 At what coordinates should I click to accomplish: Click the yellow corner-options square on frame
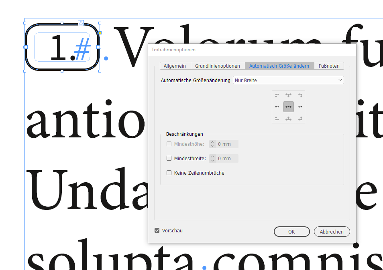coord(100,33)
